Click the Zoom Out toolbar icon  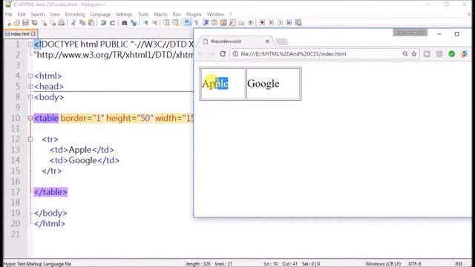coord(154,23)
